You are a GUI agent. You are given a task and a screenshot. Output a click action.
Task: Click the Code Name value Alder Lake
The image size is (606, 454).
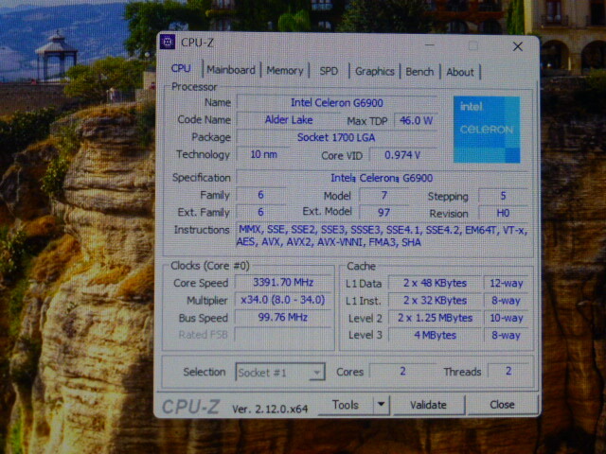point(289,120)
